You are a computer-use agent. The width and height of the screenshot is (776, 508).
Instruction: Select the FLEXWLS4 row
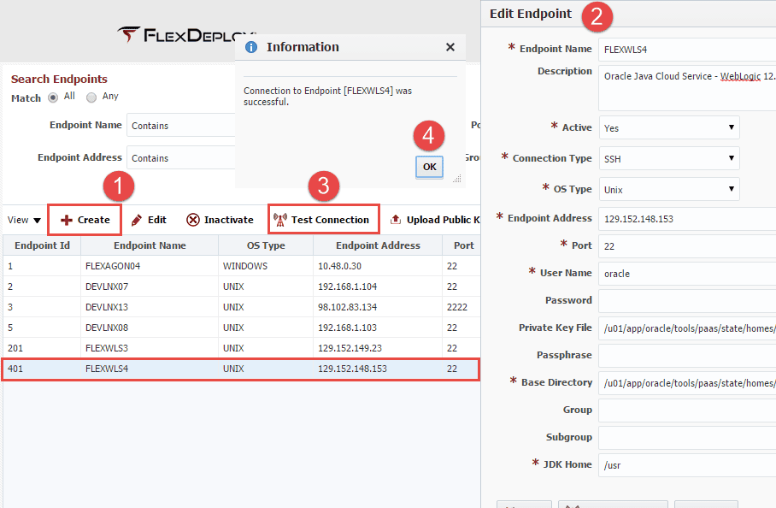click(242, 369)
